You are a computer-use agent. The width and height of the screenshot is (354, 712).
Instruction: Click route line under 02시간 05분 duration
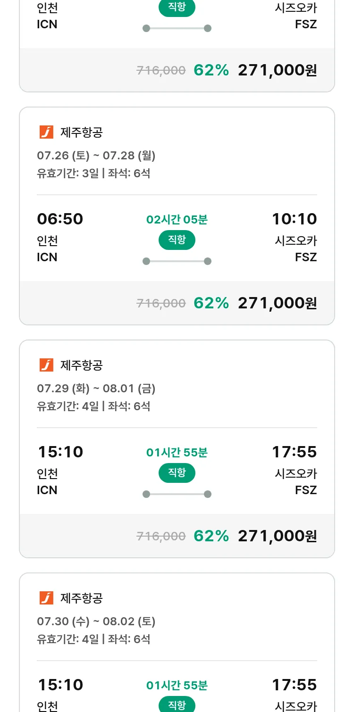pos(177,261)
